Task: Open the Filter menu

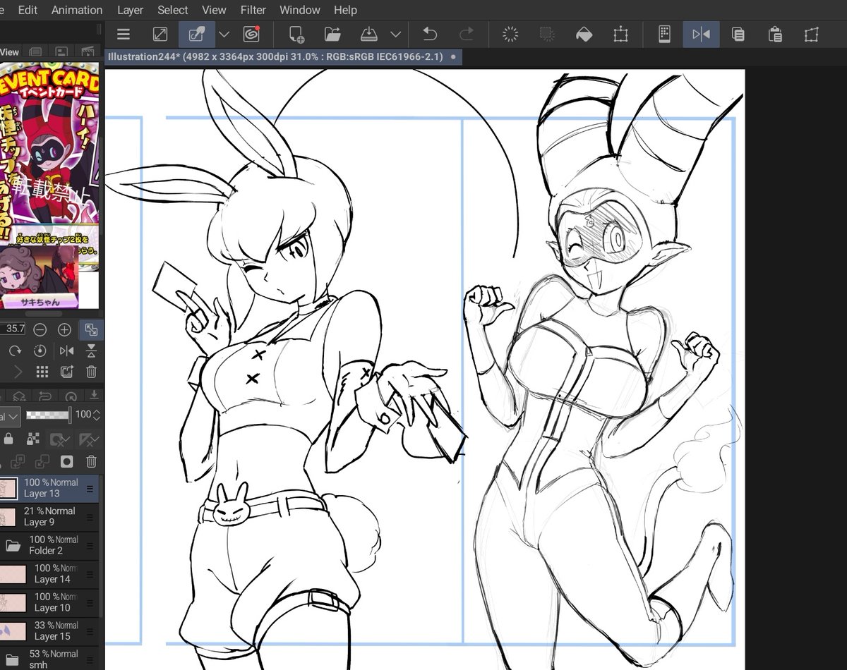Action: pyautogui.click(x=253, y=10)
